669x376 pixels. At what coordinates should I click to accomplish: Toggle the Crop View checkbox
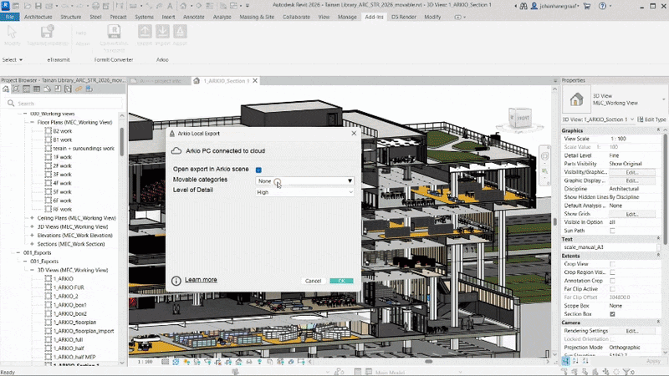tap(612, 264)
